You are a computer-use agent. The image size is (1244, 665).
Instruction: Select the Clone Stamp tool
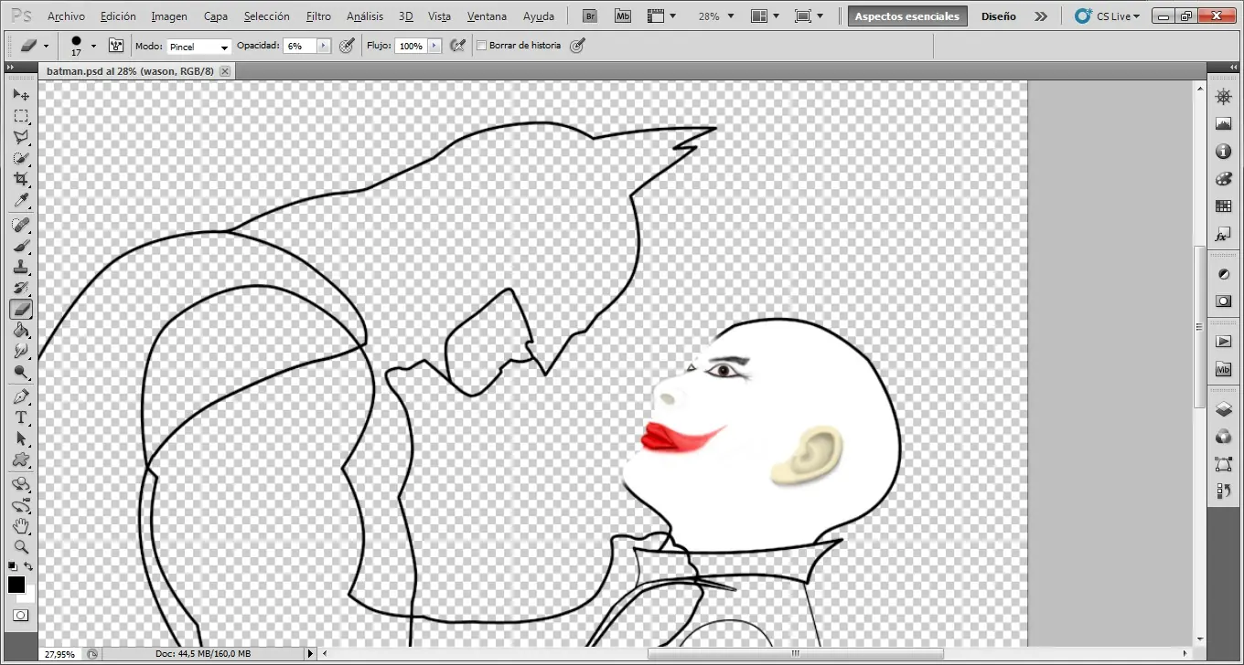pyautogui.click(x=22, y=267)
